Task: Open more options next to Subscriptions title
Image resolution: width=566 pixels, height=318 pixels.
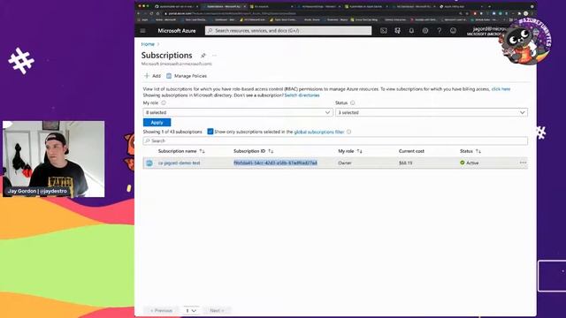Action: point(214,56)
